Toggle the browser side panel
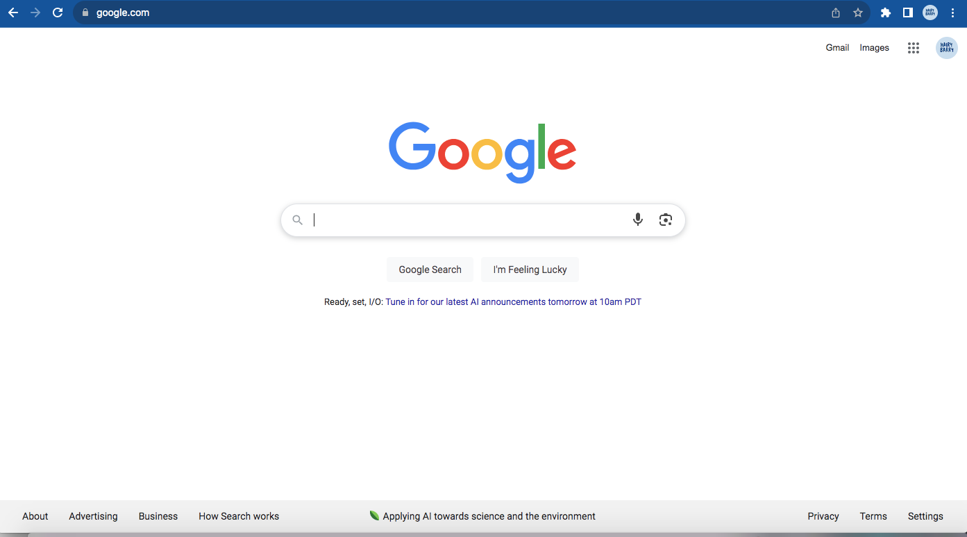This screenshot has height=537, width=967. 907,13
